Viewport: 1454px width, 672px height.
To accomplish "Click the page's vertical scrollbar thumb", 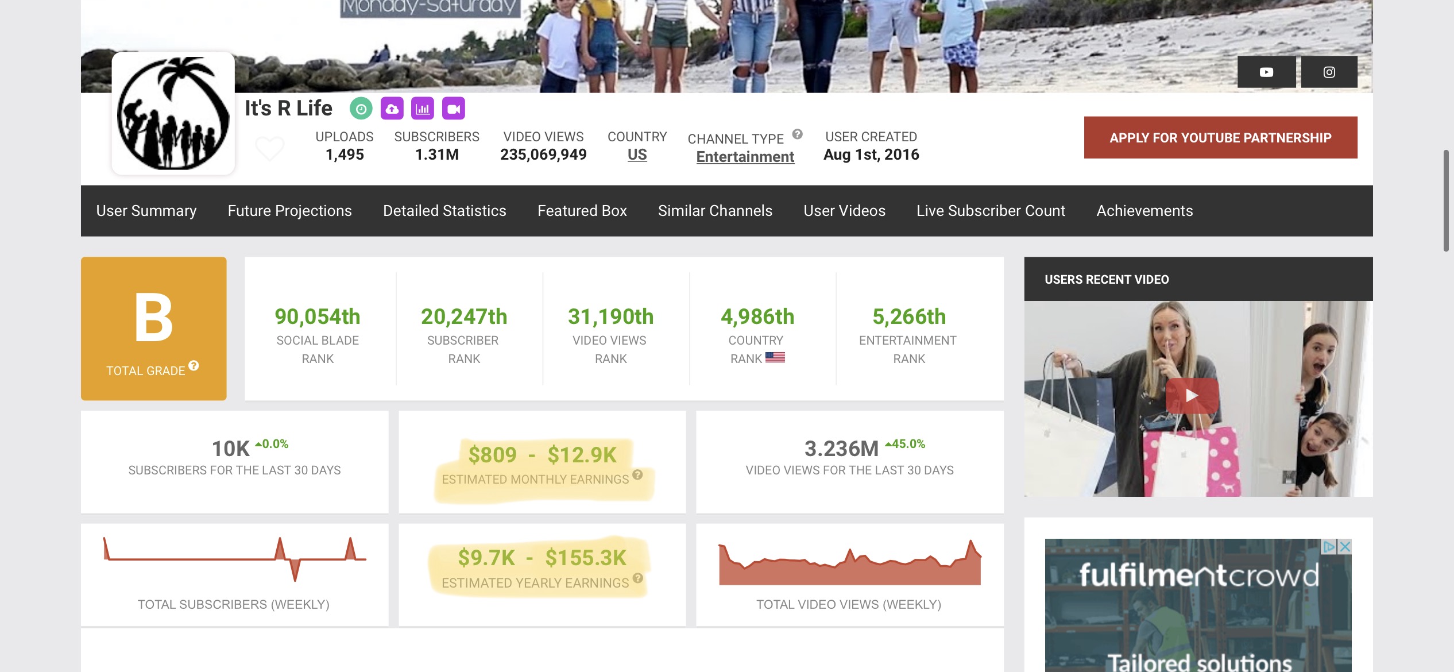I will [x=1446, y=201].
